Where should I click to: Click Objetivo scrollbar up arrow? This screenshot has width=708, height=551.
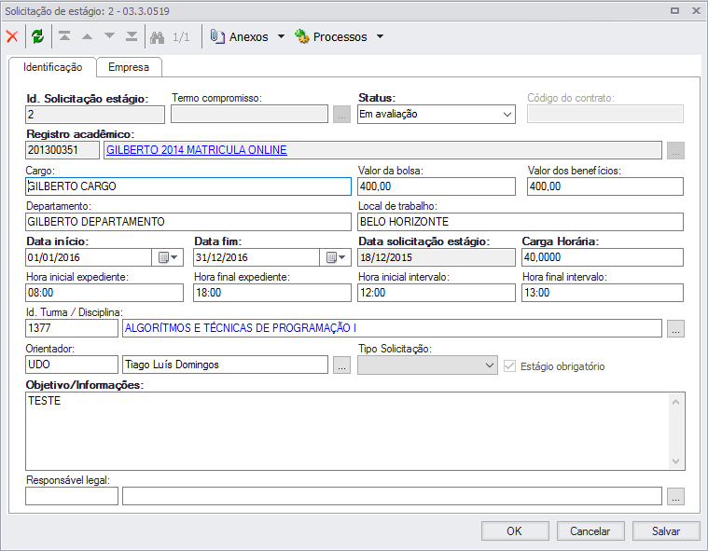click(x=675, y=402)
